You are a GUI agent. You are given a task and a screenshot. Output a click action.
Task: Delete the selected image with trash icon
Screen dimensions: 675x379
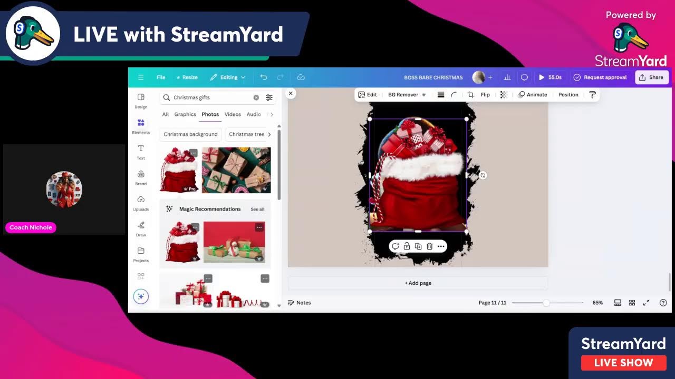[x=429, y=246]
